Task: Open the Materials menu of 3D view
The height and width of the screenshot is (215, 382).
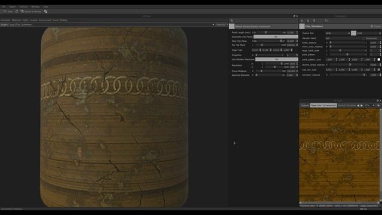Action: tap(16, 20)
